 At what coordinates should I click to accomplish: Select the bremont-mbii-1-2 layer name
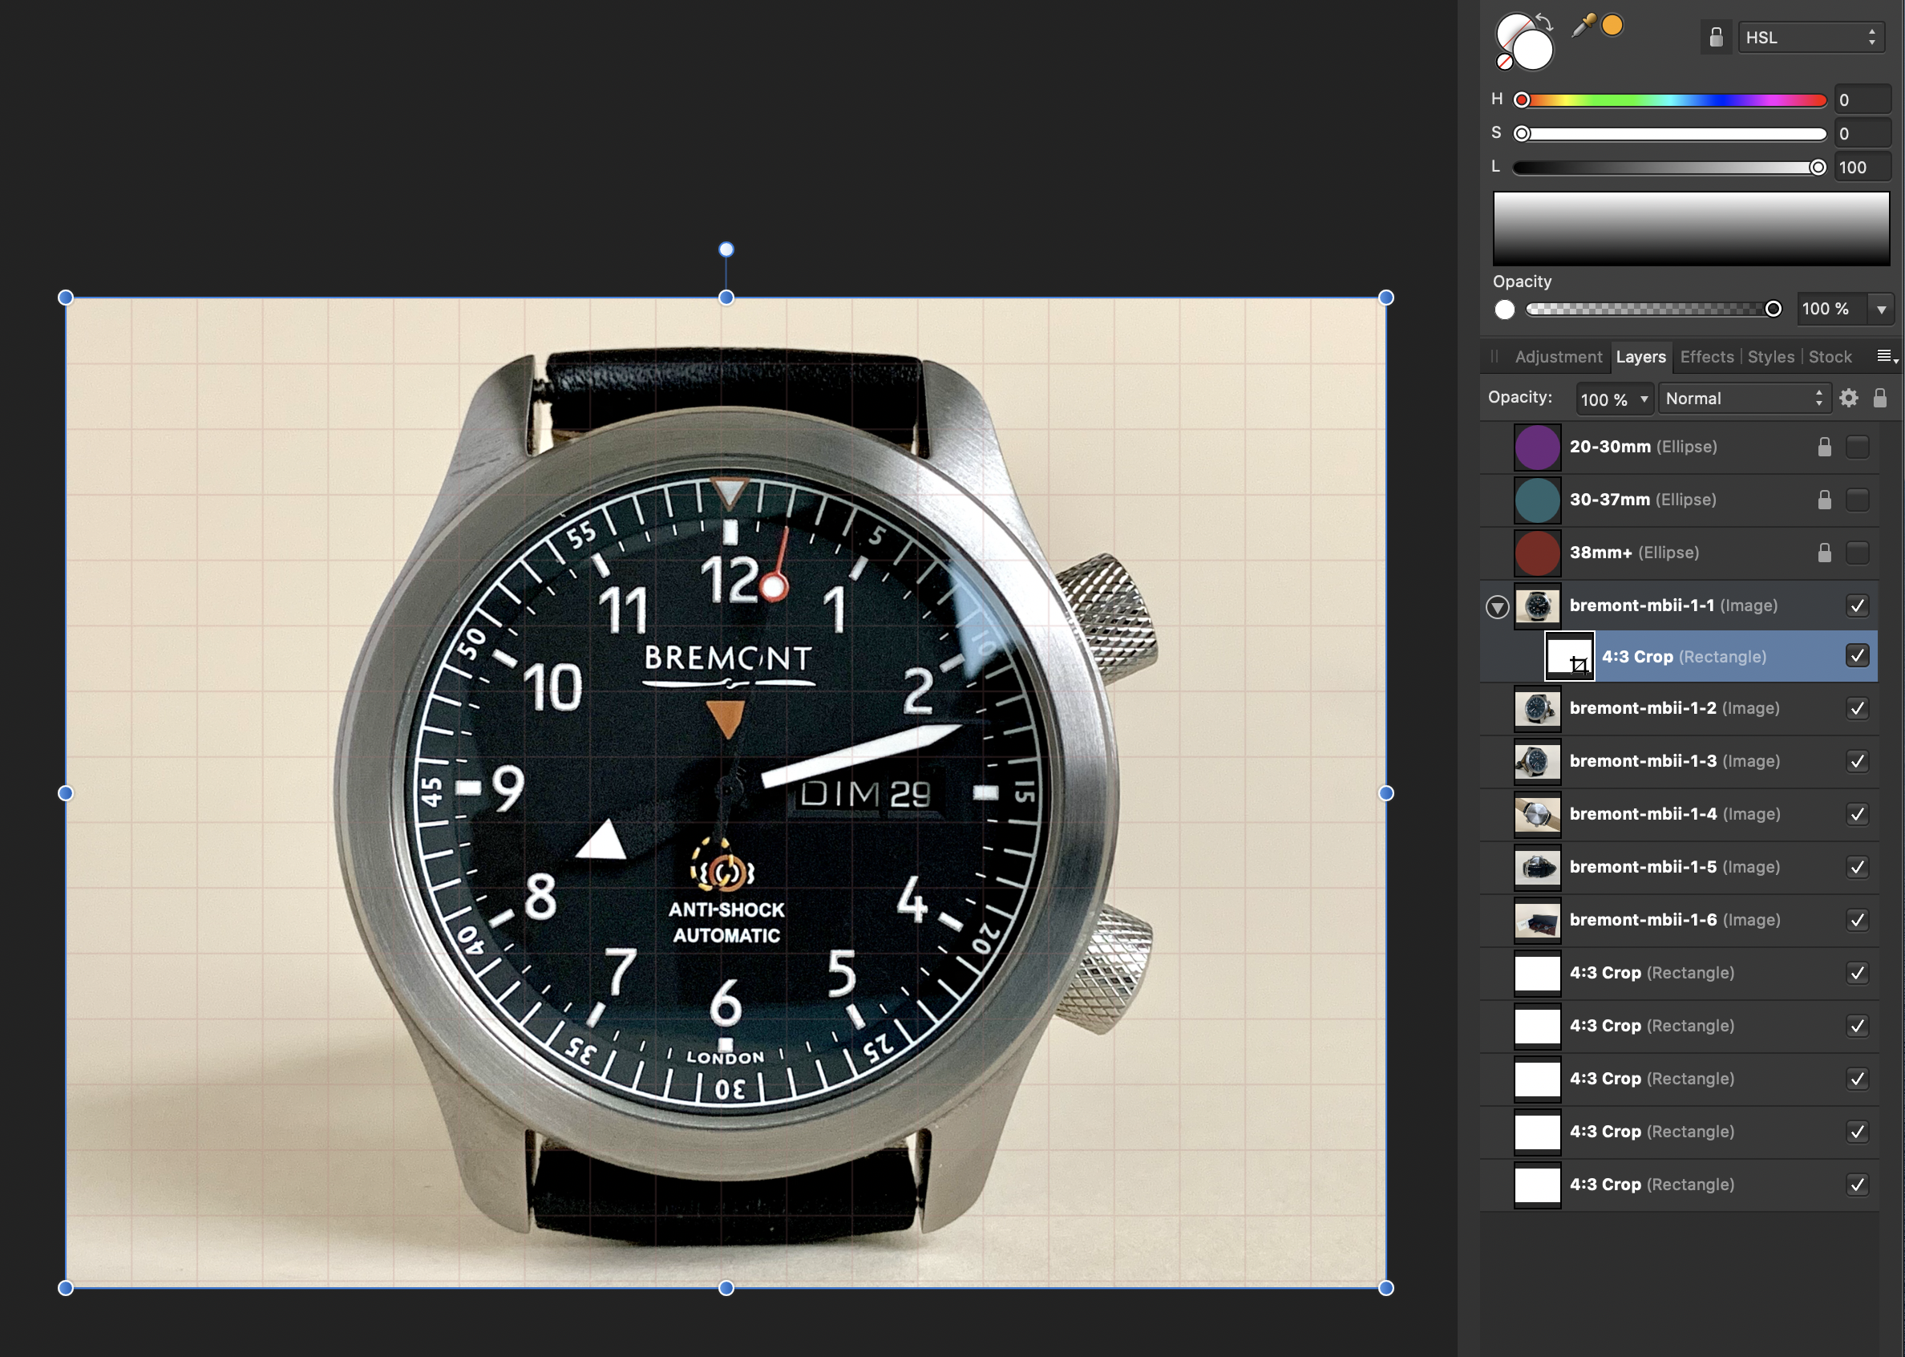pyautogui.click(x=1642, y=709)
